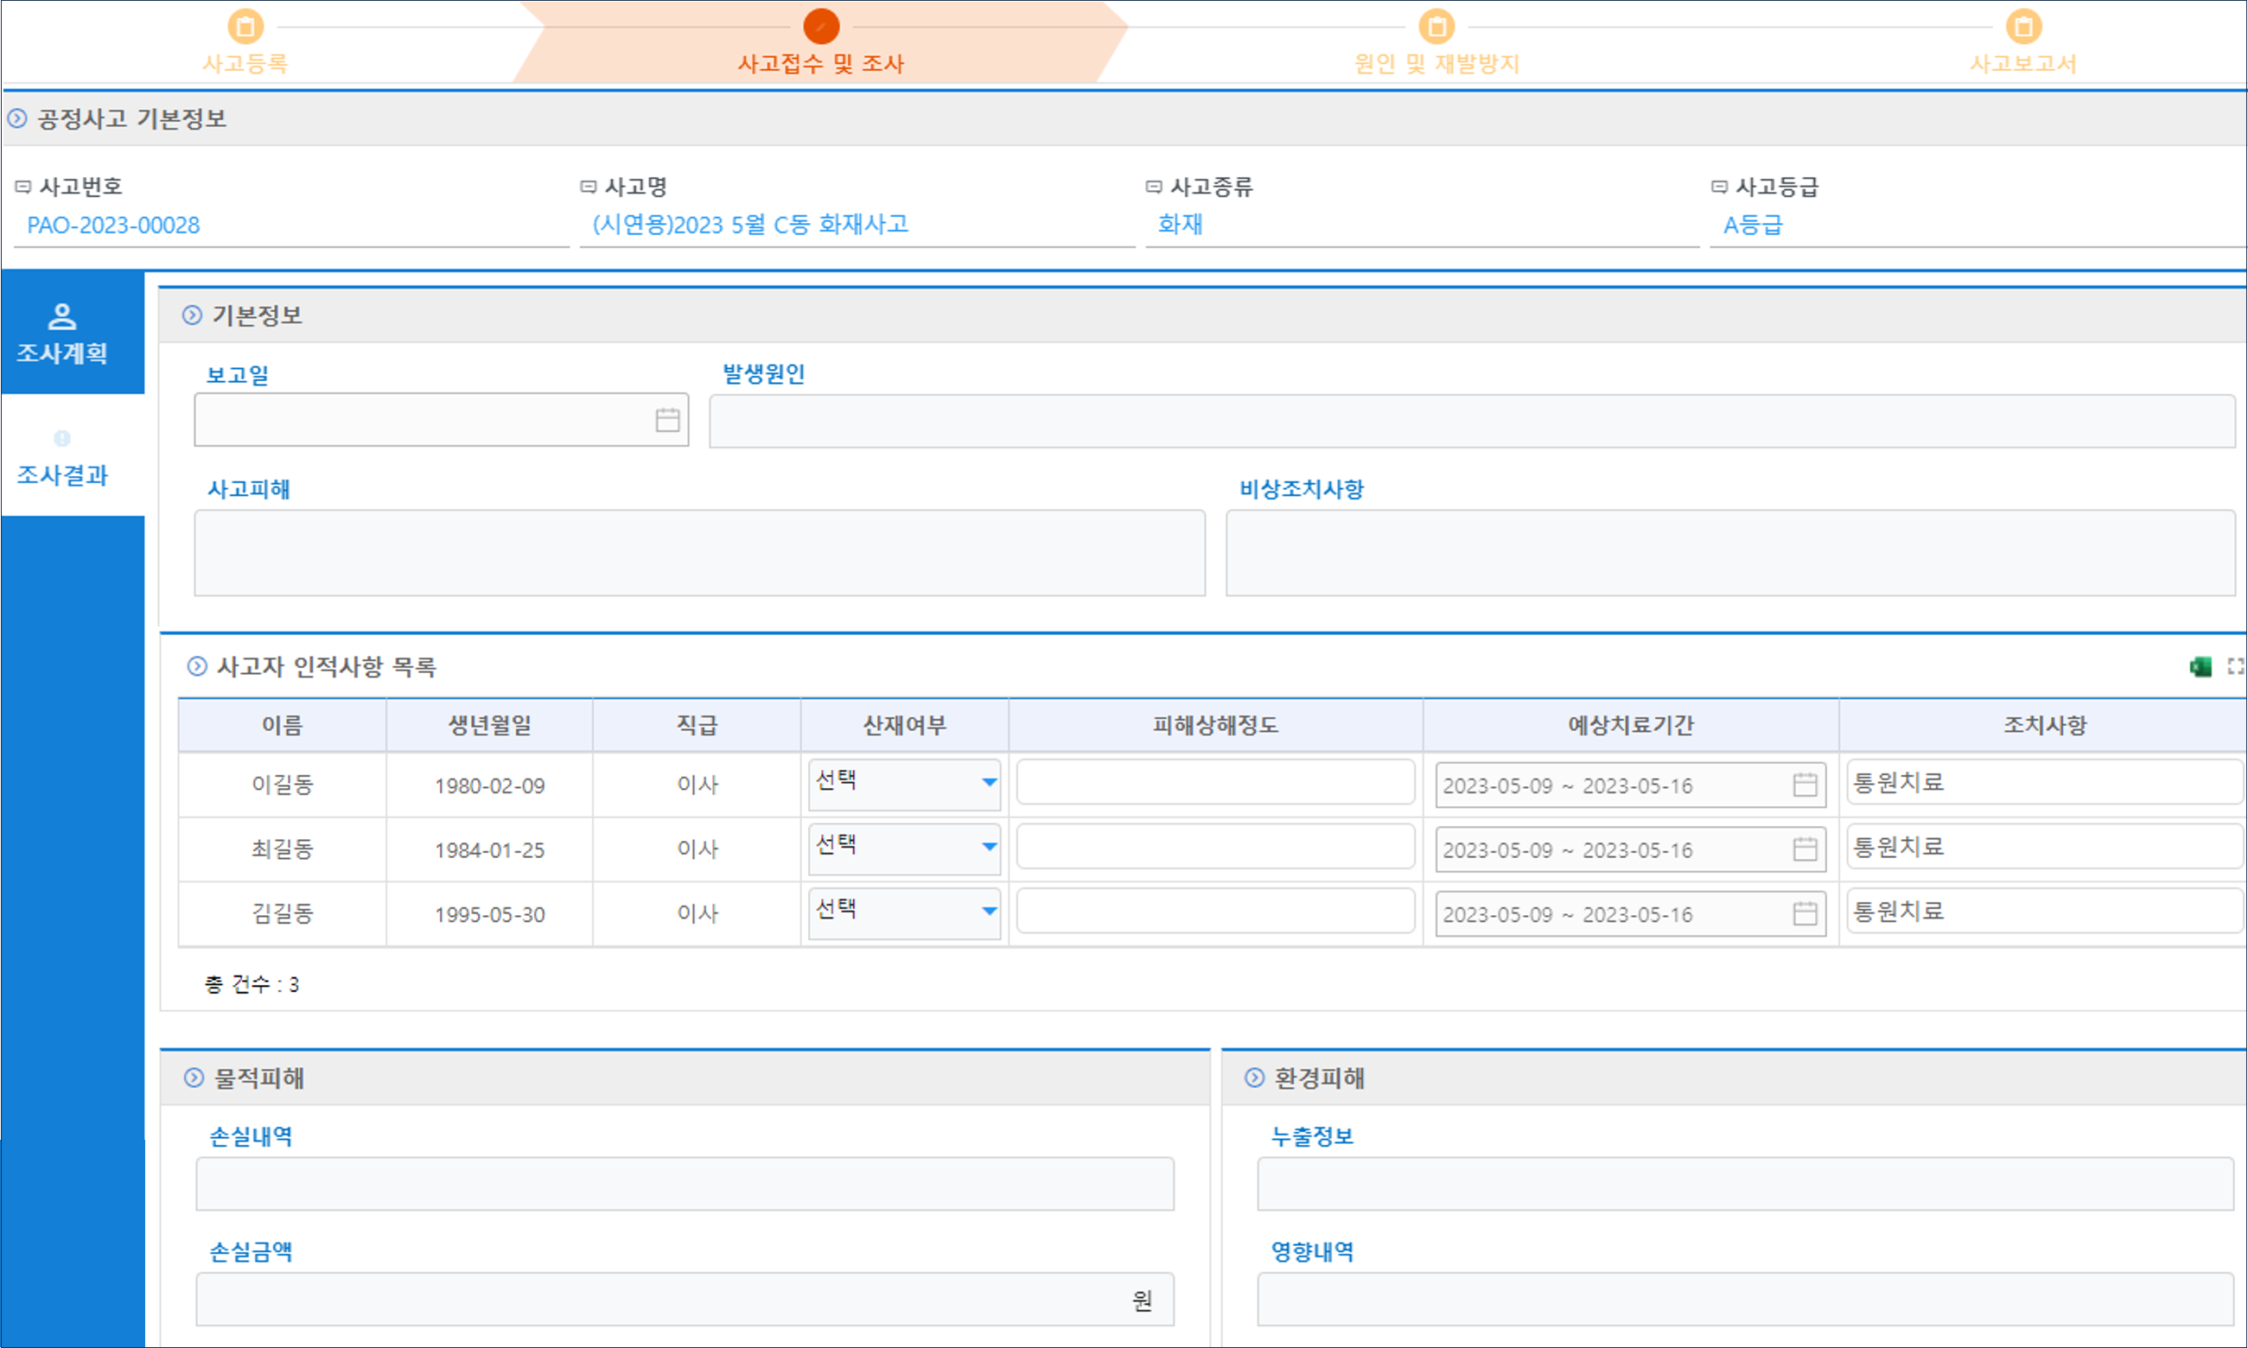Click the 이름 column header
The image size is (2248, 1348).
[283, 725]
